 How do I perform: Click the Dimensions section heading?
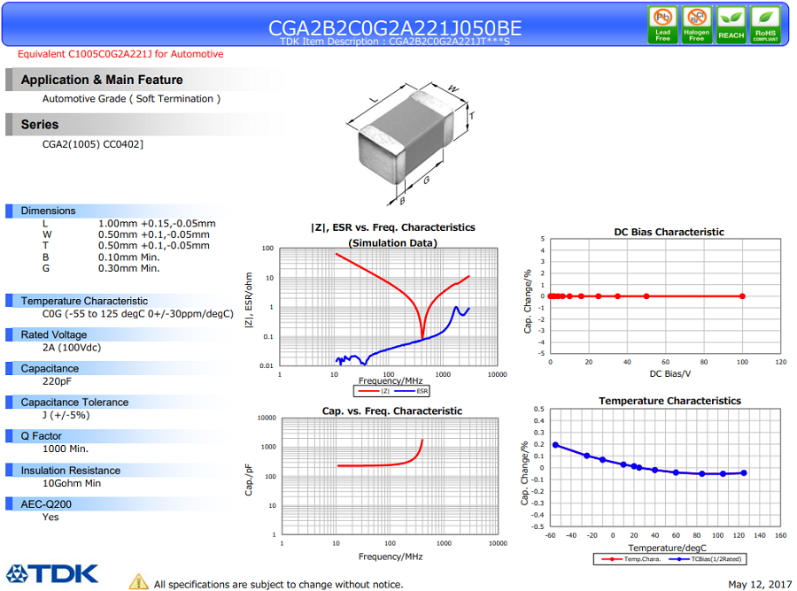pyautogui.click(x=48, y=211)
